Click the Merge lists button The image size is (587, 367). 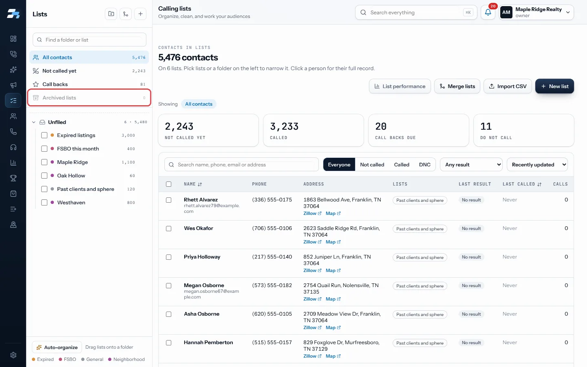tap(457, 86)
